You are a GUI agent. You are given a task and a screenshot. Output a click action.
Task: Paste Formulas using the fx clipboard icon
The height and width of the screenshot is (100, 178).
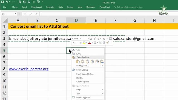point(88,62)
